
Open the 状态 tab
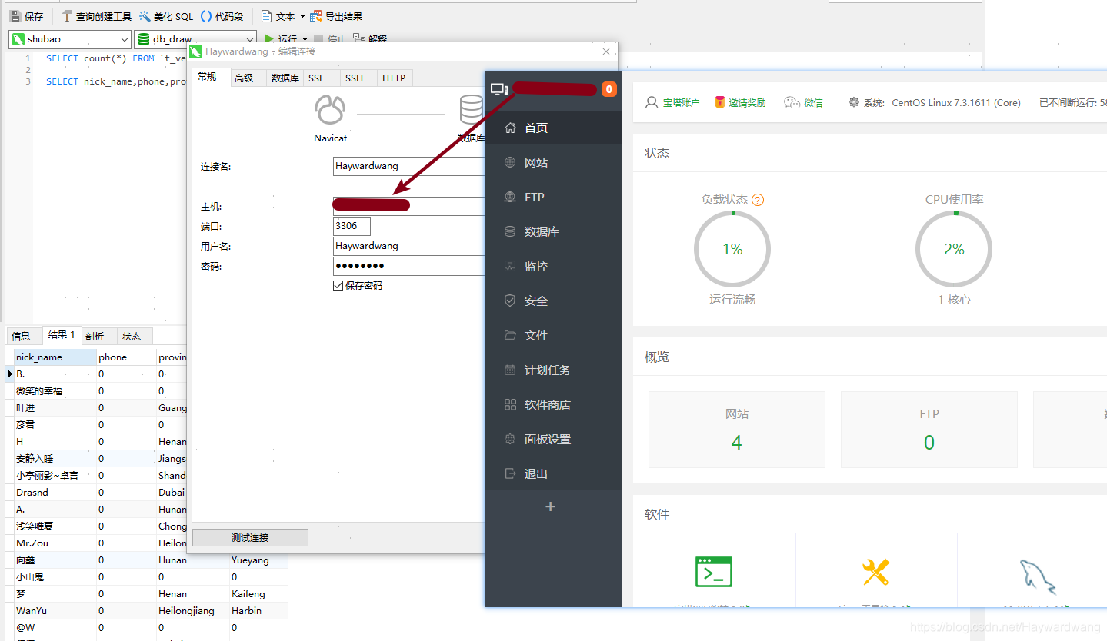[135, 336]
